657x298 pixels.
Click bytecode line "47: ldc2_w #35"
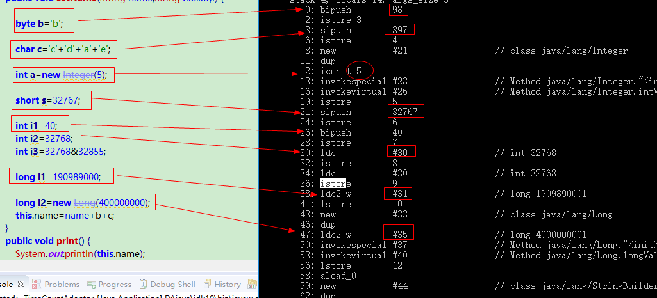point(354,235)
